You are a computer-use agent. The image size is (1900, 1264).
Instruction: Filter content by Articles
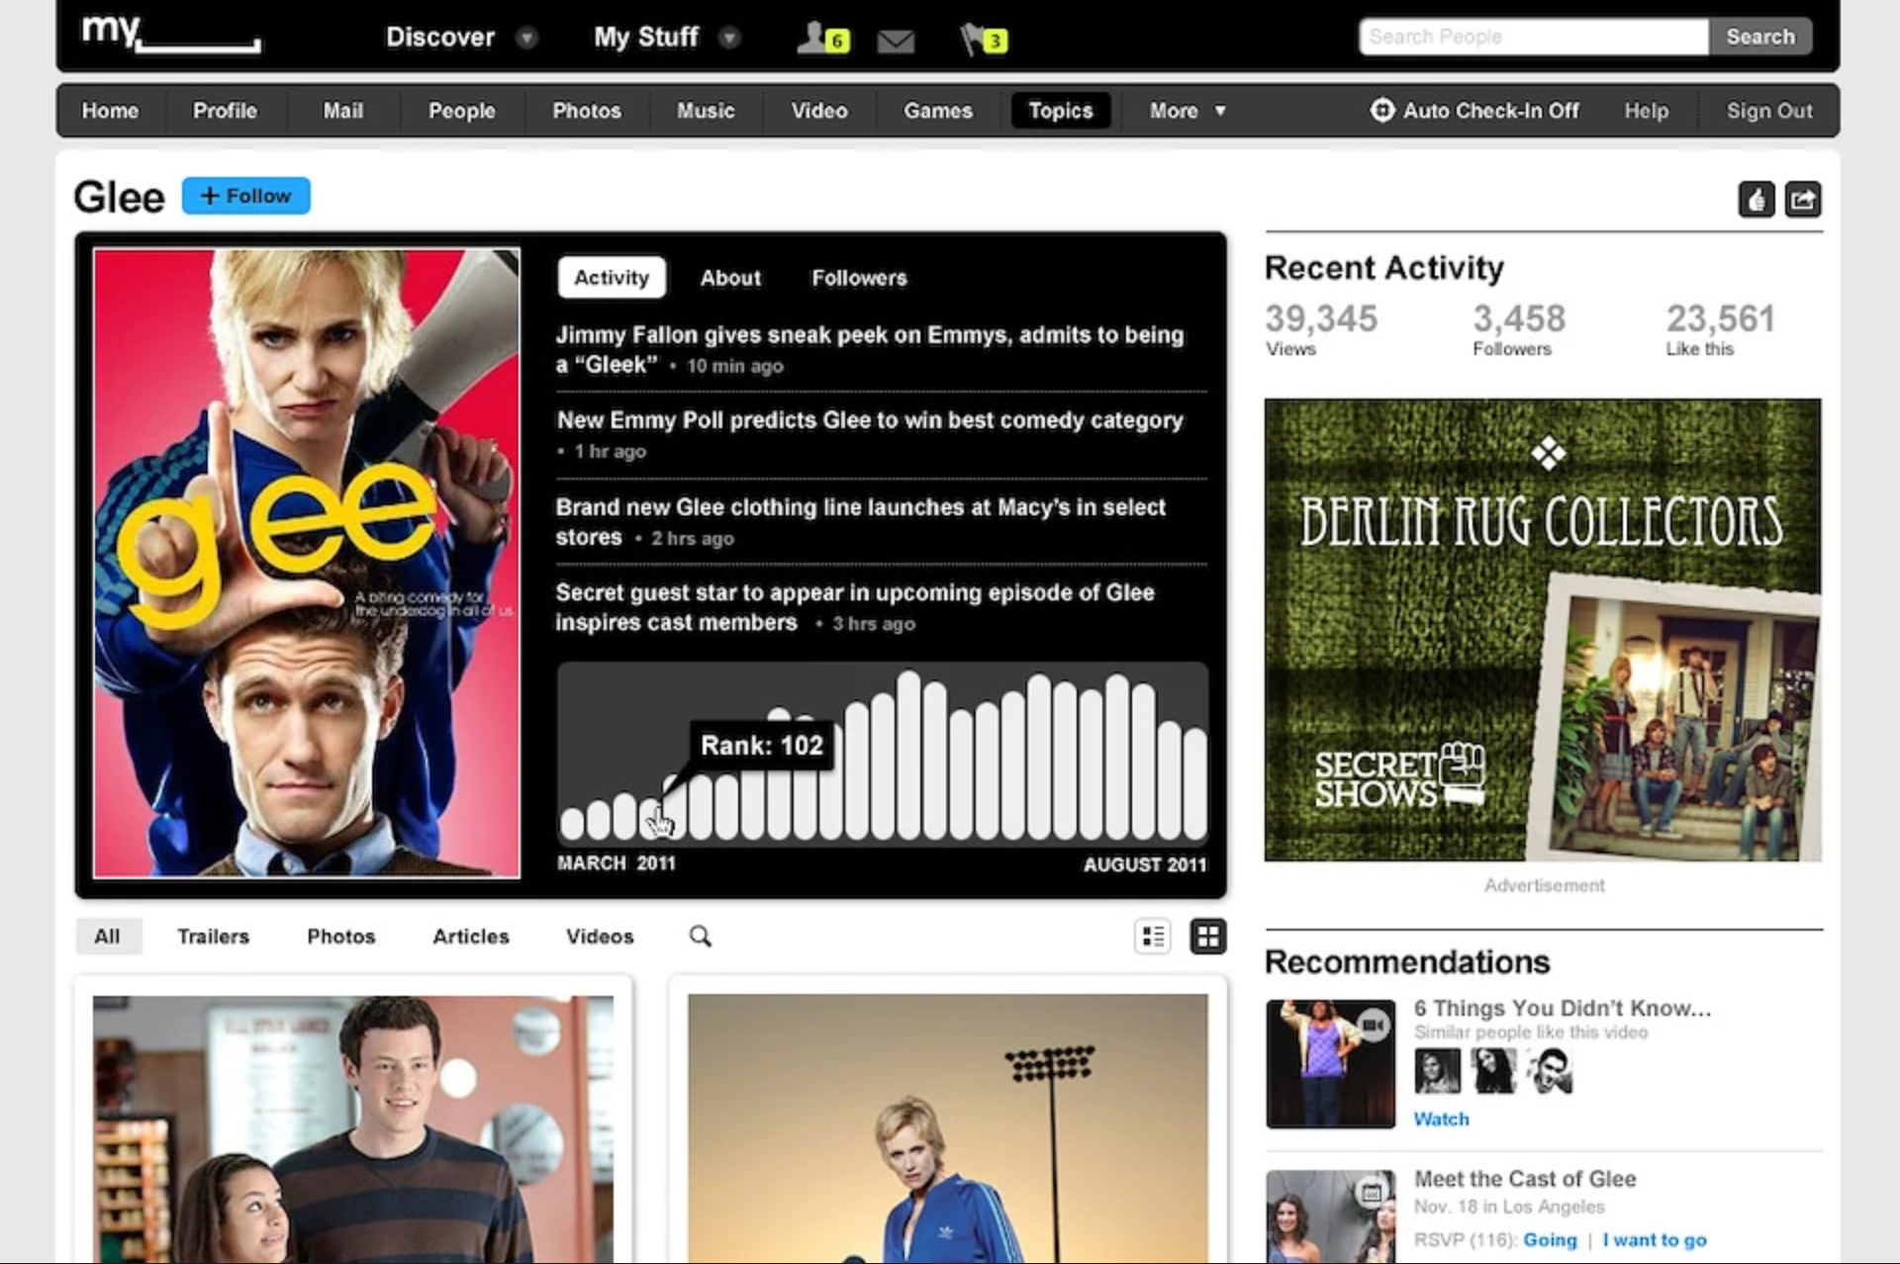471,937
